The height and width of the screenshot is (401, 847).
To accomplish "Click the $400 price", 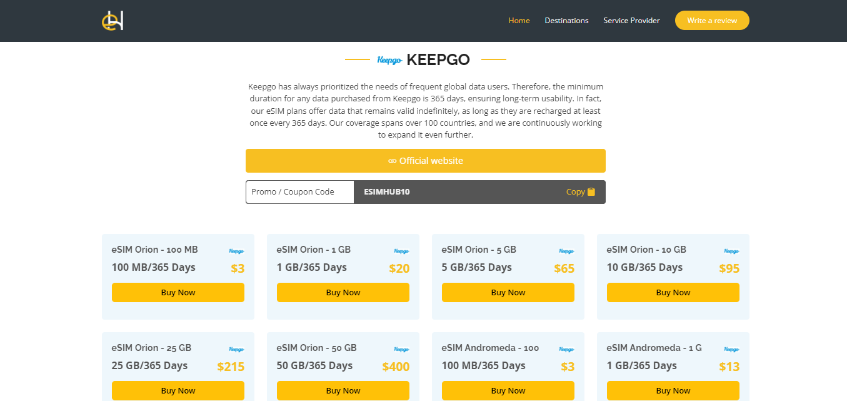I will tap(395, 367).
